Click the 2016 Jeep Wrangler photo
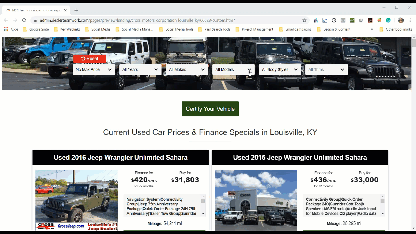The image size is (416, 234). 76,200
